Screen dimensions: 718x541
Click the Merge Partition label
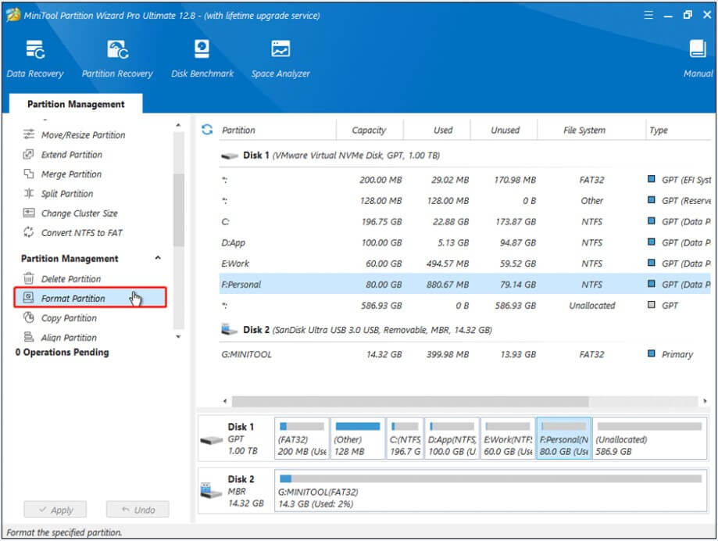(x=71, y=174)
